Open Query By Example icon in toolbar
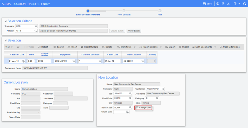The height and width of the screenshot is (128, 248). (x=18, y=47)
